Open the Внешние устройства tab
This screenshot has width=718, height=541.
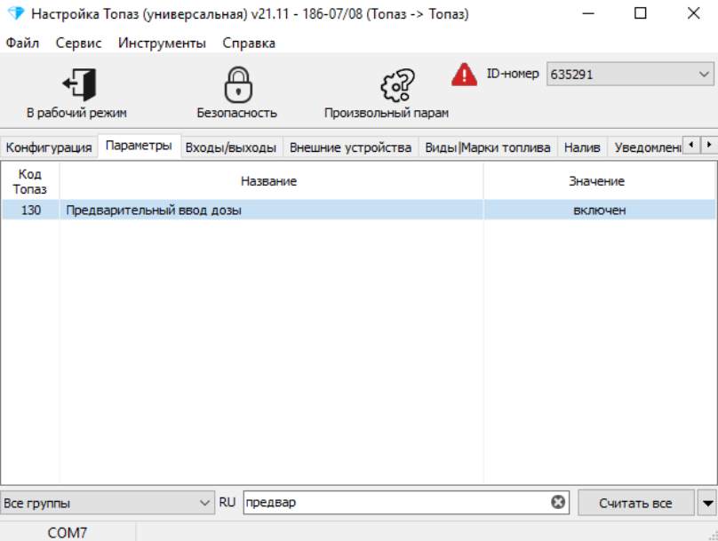(x=350, y=147)
